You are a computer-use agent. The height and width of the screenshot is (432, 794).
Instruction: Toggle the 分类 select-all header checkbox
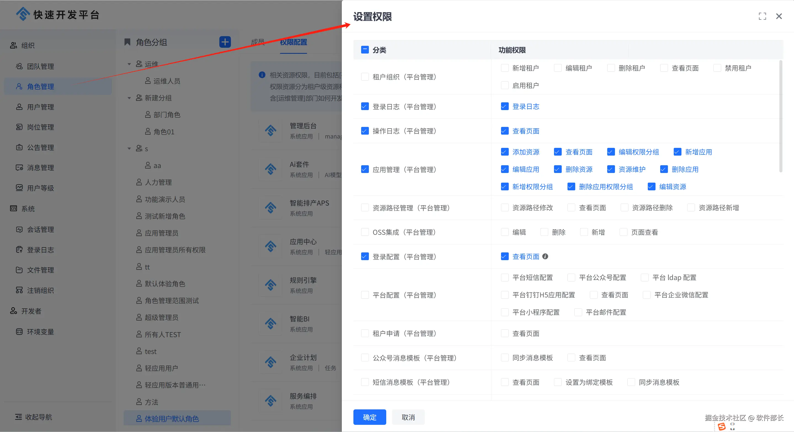pos(365,50)
